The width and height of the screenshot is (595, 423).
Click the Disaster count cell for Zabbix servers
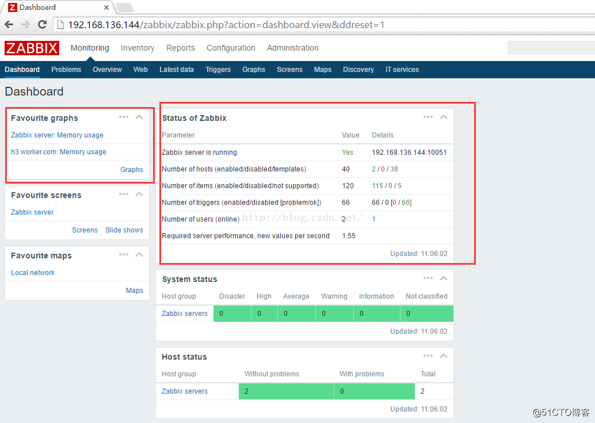click(x=232, y=313)
